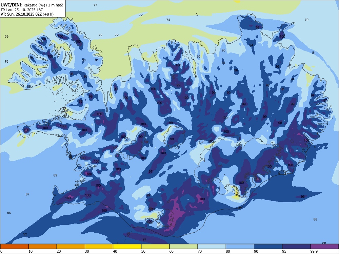Click the humidity value 76 on the map
Screen dimensions: 339x254
point(6,61)
